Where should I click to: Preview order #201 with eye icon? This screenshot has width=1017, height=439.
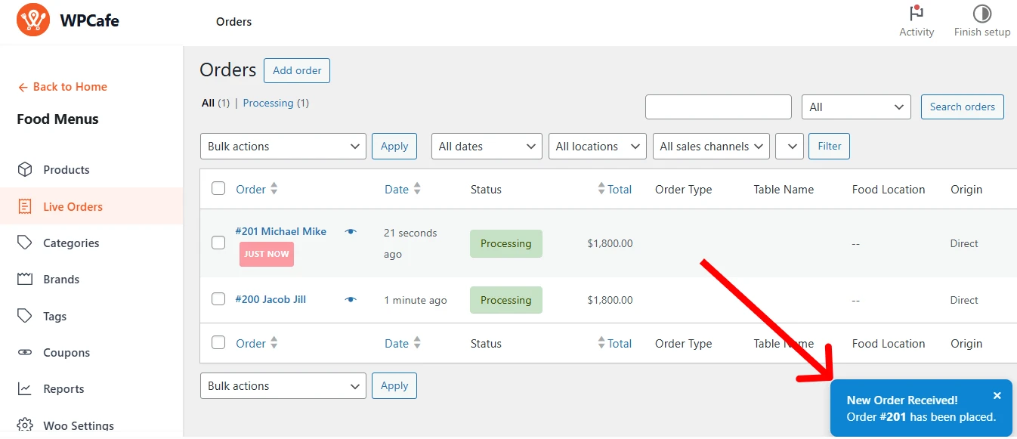point(351,231)
